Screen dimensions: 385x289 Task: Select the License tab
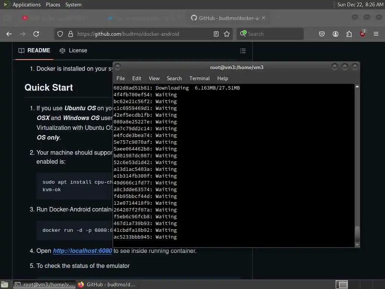pos(73,51)
